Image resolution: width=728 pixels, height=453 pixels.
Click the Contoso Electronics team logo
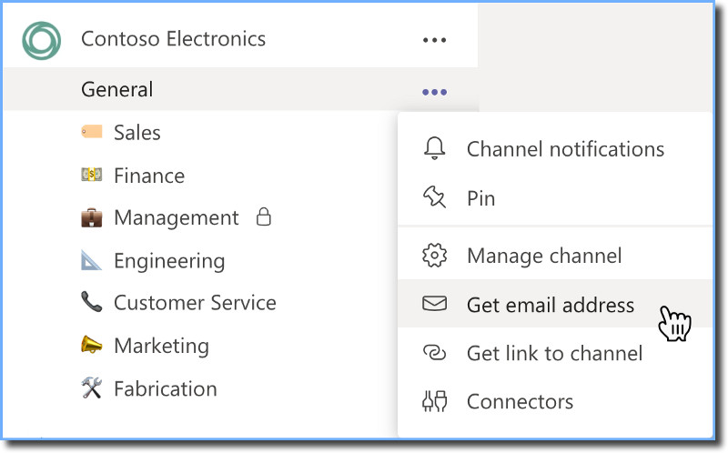41,40
